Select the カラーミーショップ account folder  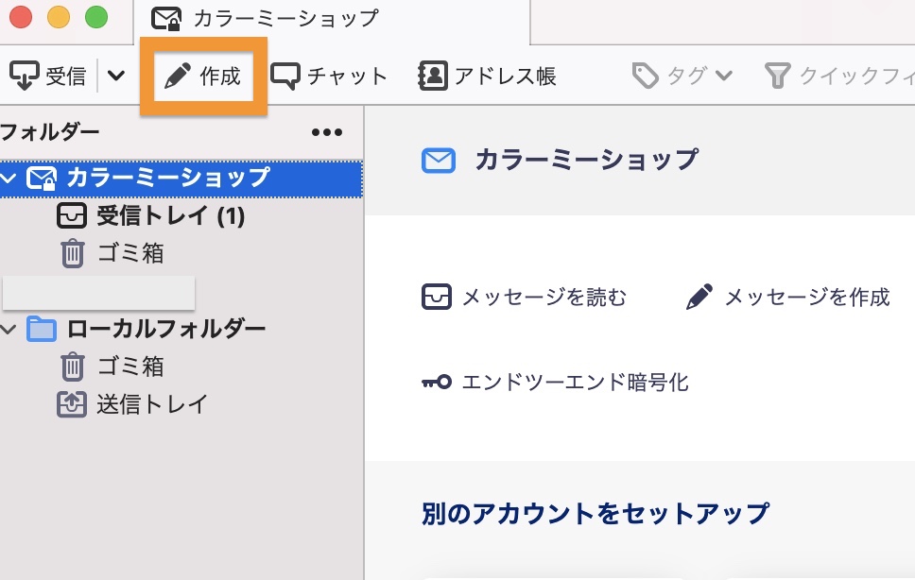point(167,178)
